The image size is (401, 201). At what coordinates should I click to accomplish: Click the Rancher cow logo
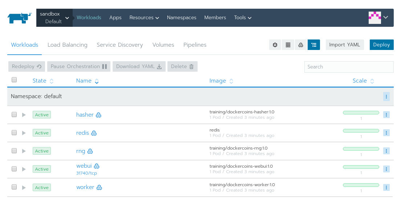pyautogui.click(x=20, y=18)
